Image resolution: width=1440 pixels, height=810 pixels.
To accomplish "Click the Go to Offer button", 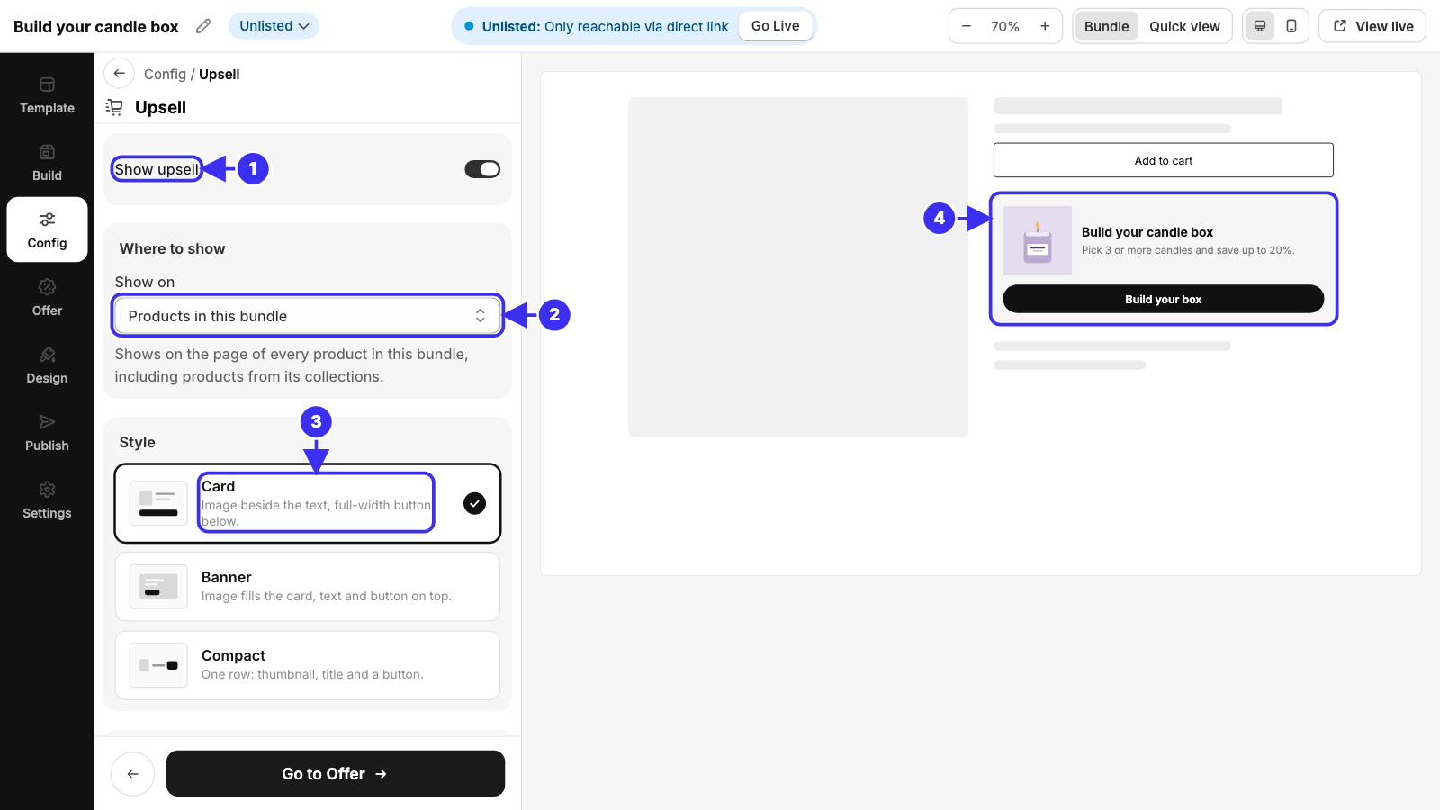I will point(336,774).
